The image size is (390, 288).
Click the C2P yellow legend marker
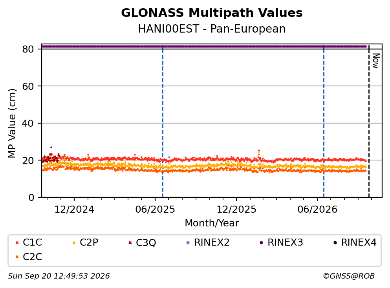[74, 242]
